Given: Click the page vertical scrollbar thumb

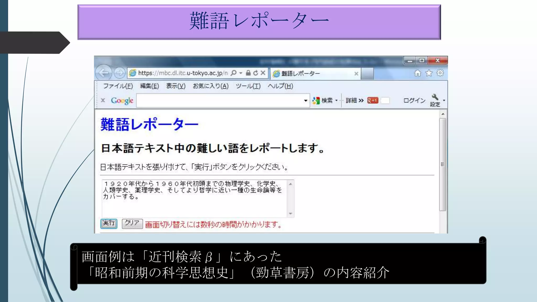Looking at the screenshot, I should tap(443, 165).
